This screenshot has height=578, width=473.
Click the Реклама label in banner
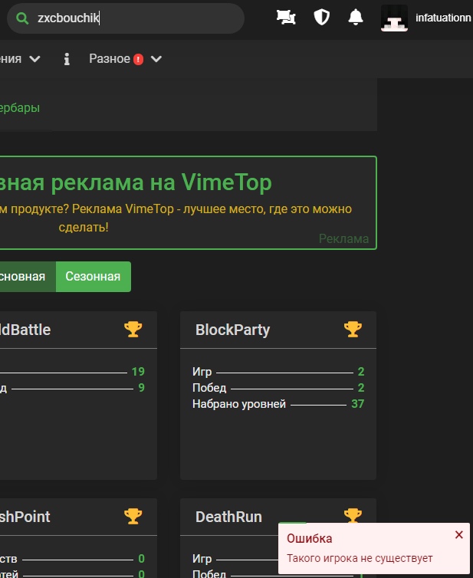[343, 238]
